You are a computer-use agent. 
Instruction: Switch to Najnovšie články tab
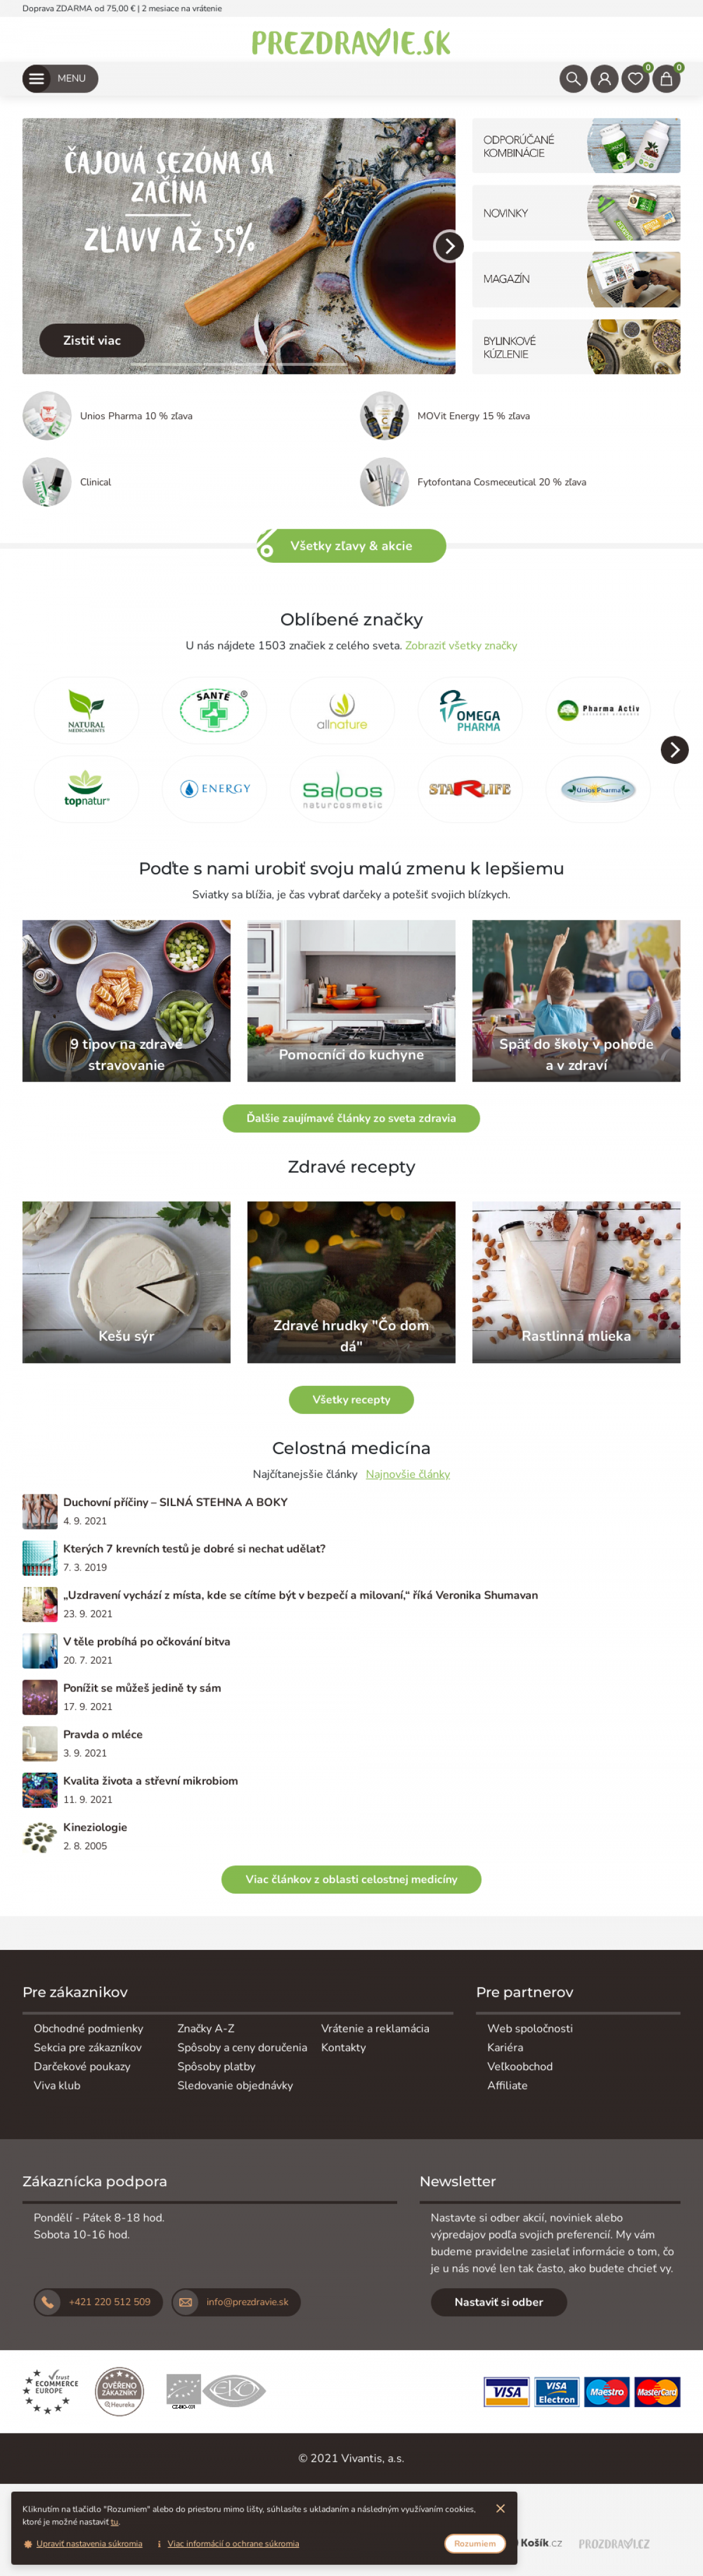(x=407, y=1474)
